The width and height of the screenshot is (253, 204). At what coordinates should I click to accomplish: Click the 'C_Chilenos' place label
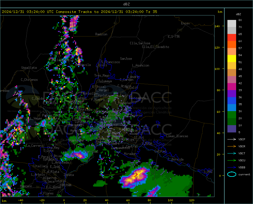click(x=29, y=80)
